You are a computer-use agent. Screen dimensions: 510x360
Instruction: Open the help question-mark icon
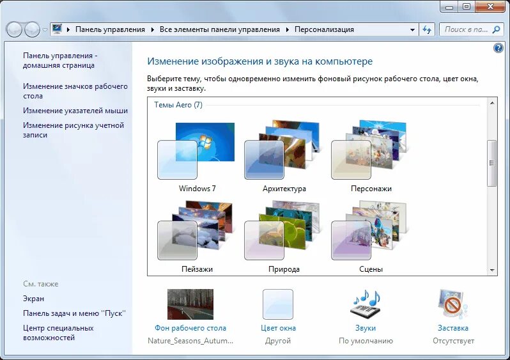498,49
